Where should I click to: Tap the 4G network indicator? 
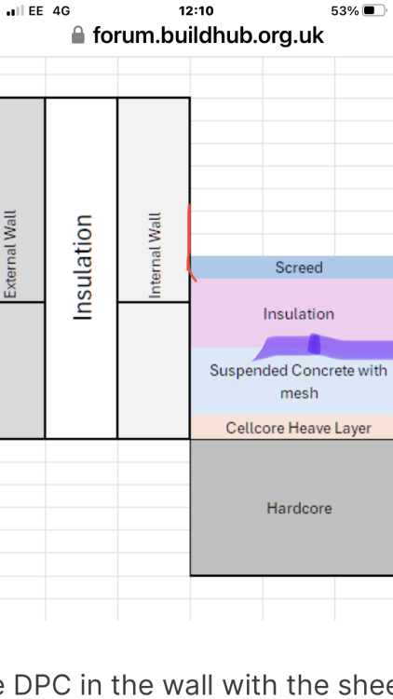click(x=61, y=10)
